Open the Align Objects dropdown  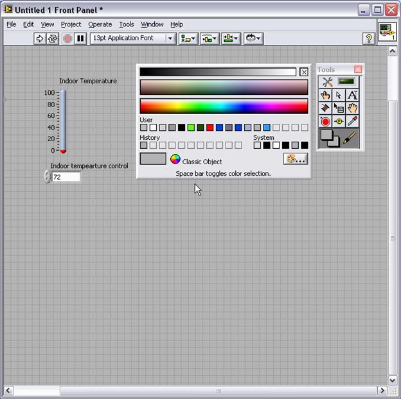(x=189, y=38)
